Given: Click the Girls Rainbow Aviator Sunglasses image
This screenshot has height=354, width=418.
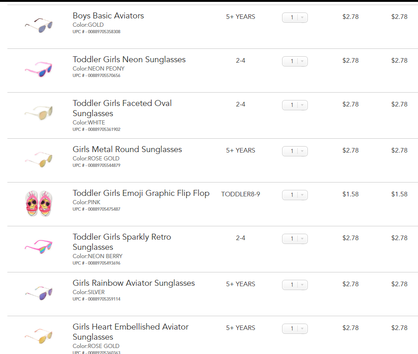Looking at the screenshot, I should [x=39, y=293].
